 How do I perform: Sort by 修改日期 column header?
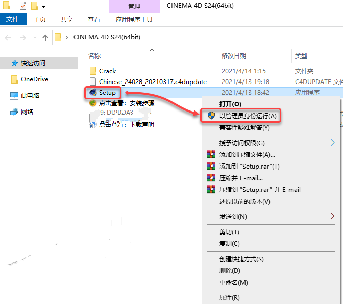(234, 56)
